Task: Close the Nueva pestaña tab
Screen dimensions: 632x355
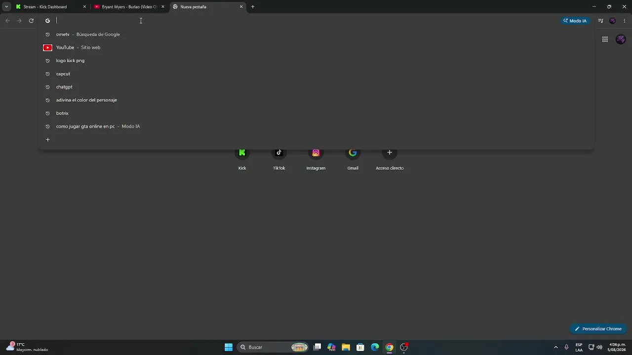Action: tap(241, 7)
